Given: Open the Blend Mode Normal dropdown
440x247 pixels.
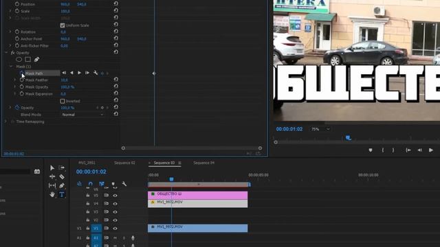Looking at the screenshot, I should [x=82, y=115].
